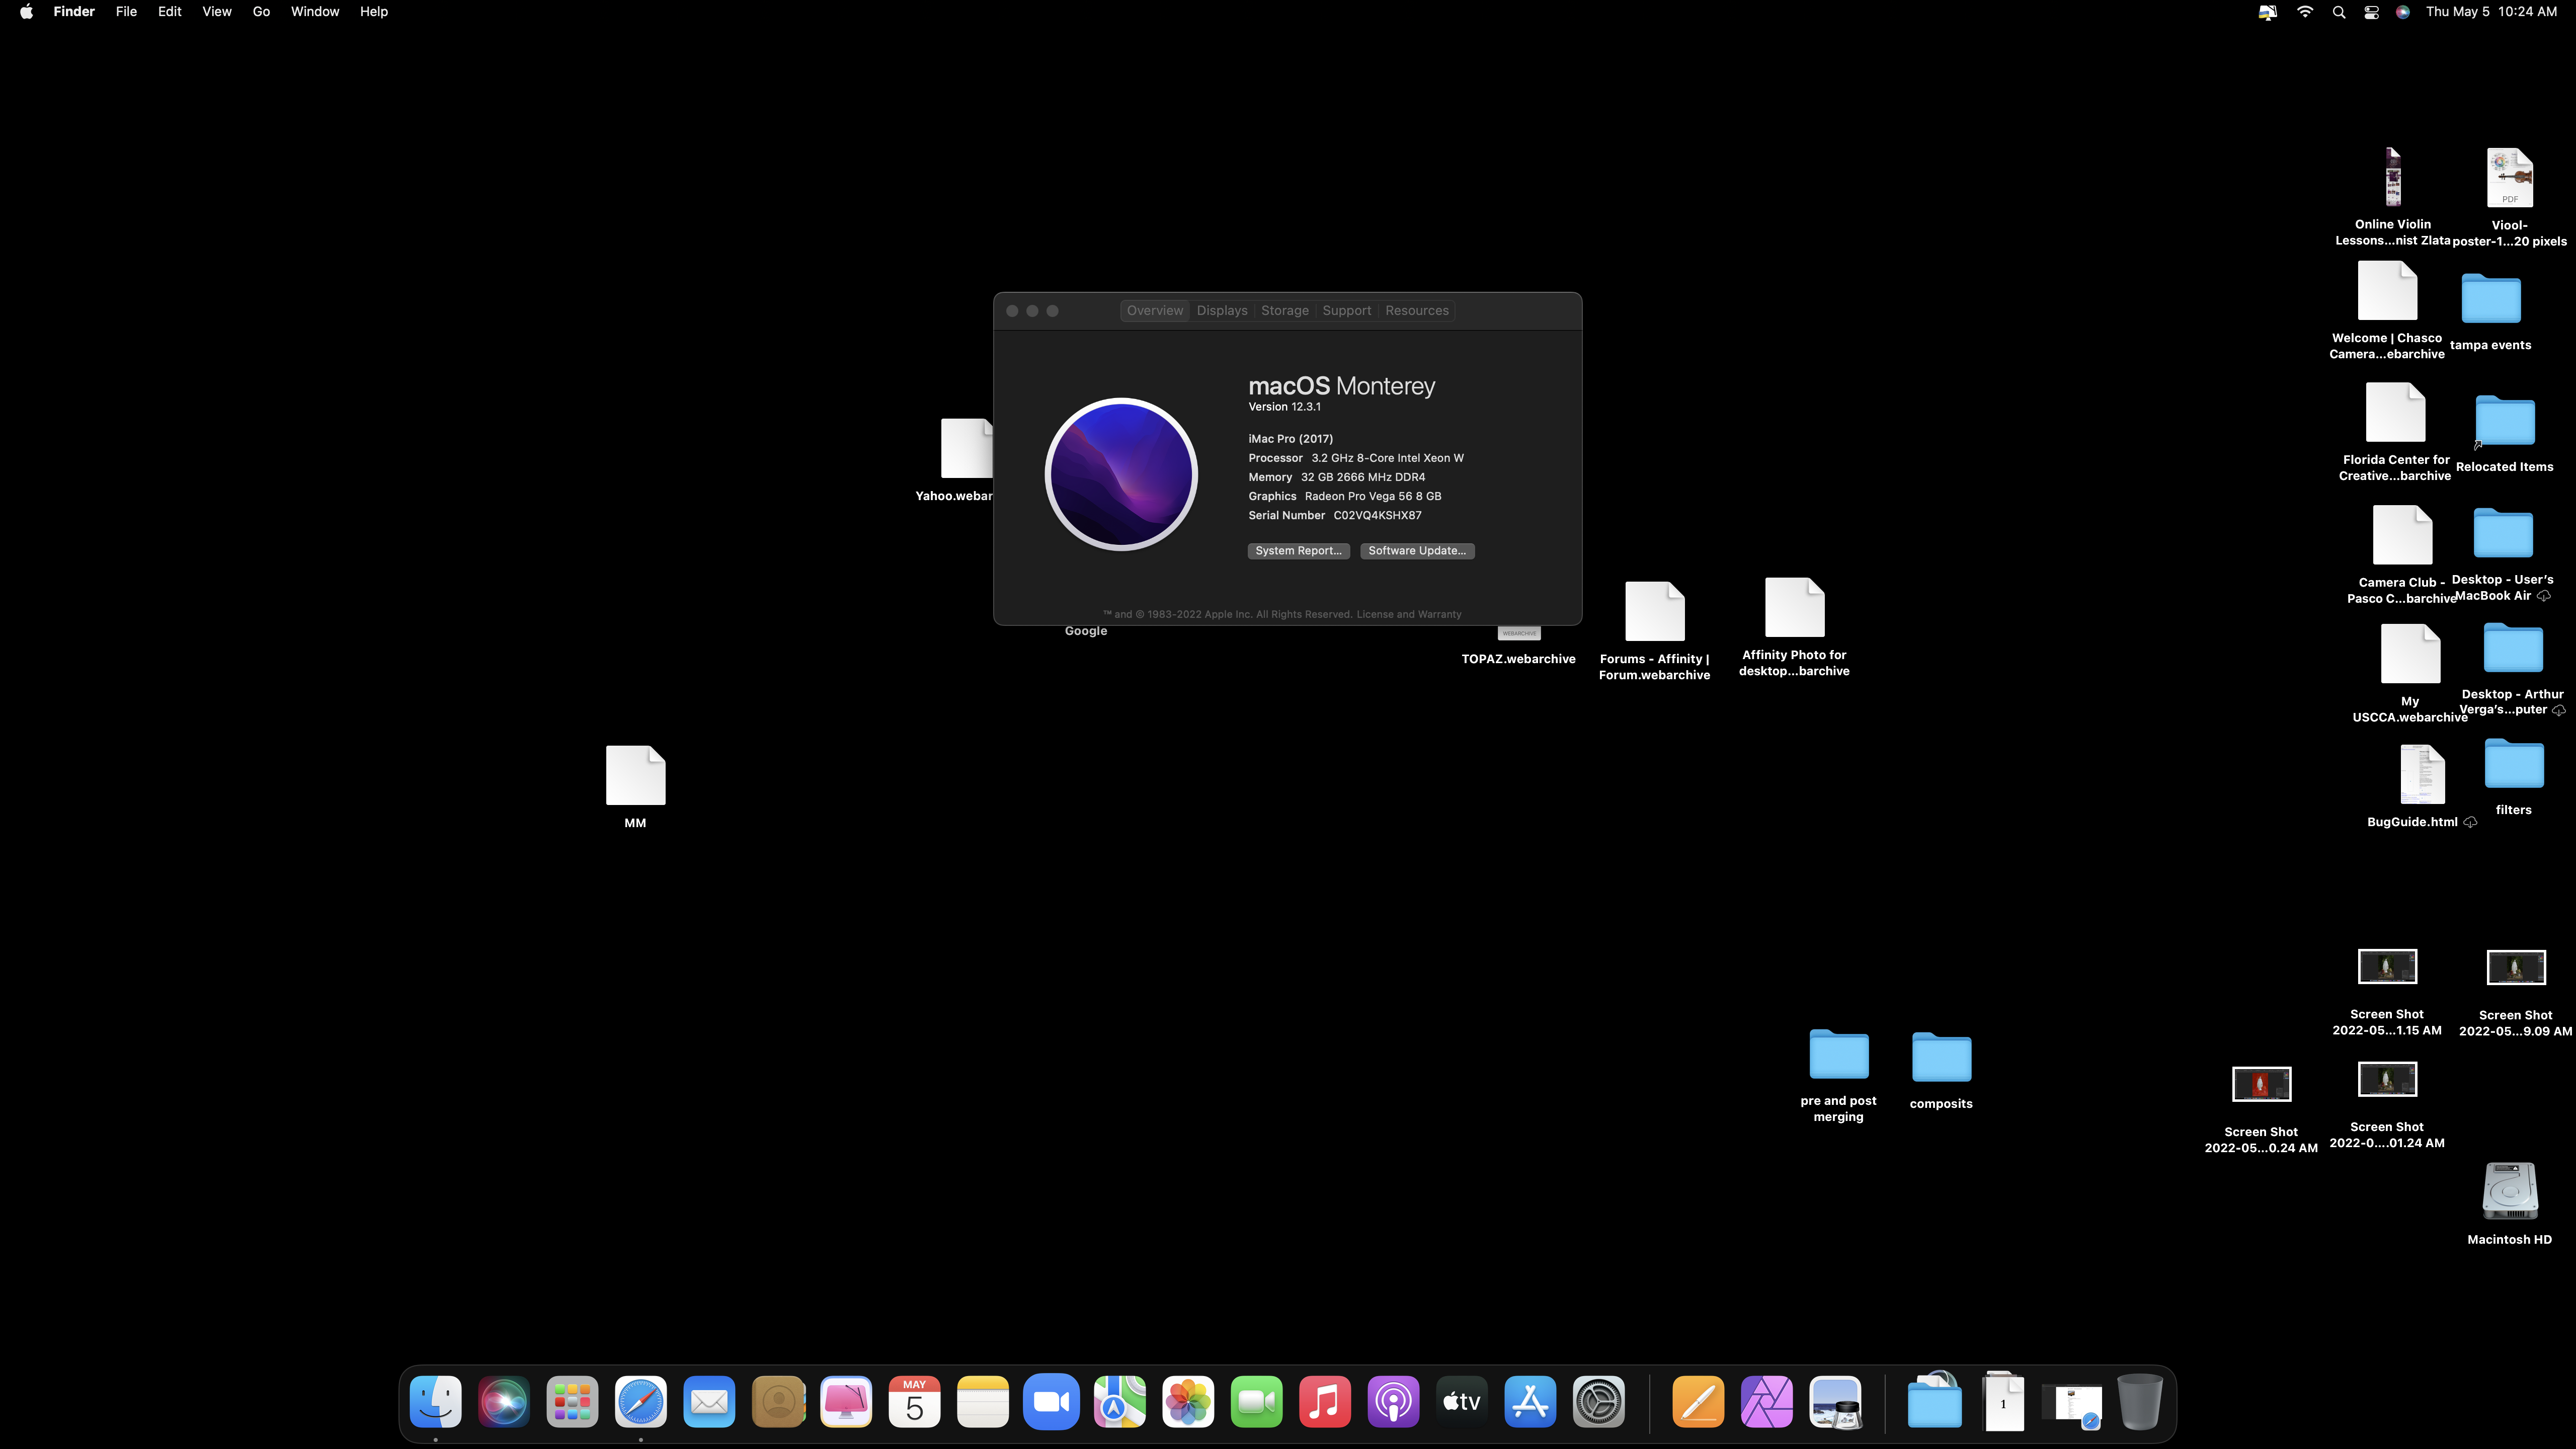The height and width of the screenshot is (1449, 2576).
Task: Open the Resources tab
Action: (1416, 311)
